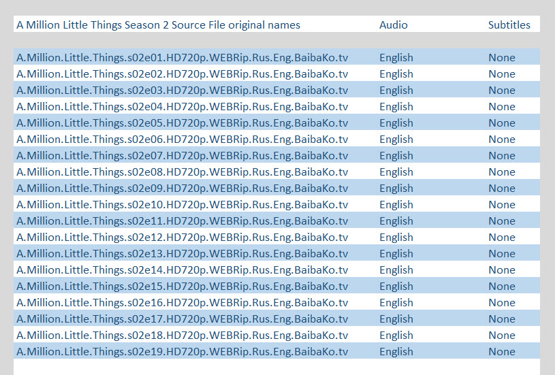The image size is (555, 375).
Task: Select the s02e17 file name cell
Action: [183, 319]
